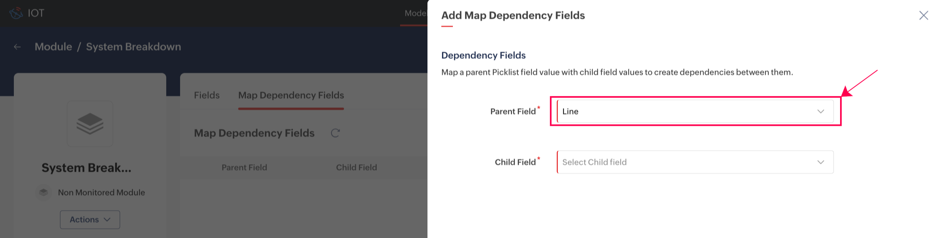944x238 pixels.
Task: Expand the Parent Field dropdown chevron
Action: coord(821,111)
